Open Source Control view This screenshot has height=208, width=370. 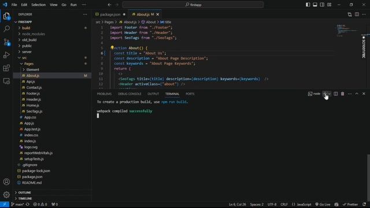click(6, 42)
